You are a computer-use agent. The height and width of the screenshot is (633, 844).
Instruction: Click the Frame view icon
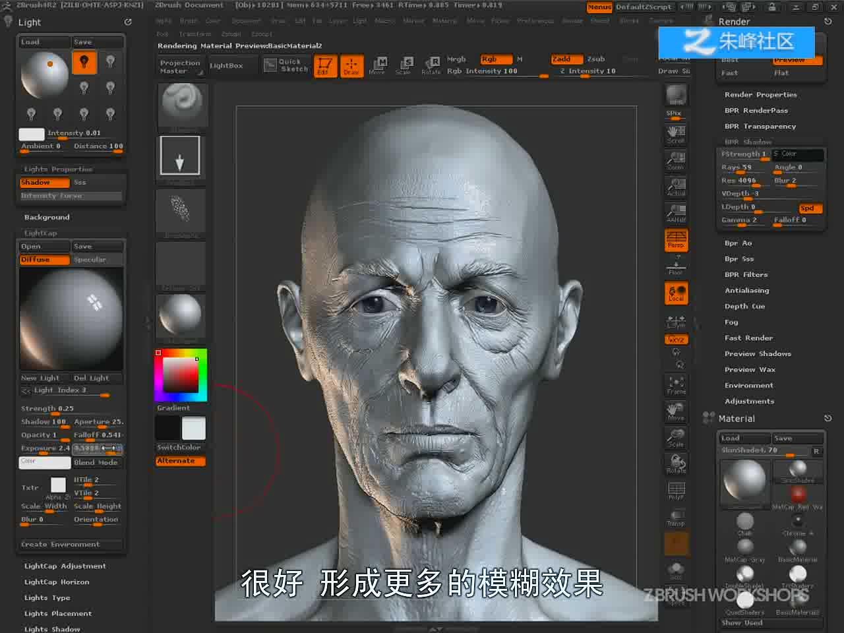click(x=676, y=385)
